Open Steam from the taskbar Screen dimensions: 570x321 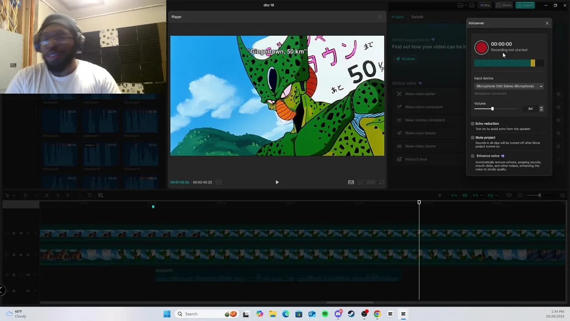click(351, 314)
